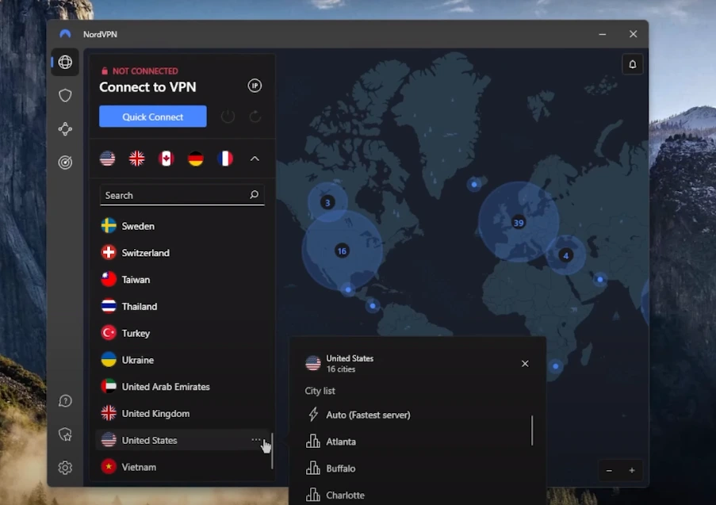Click the Search countries field
Image resolution: width=716 pixels, height=505 pixels.
pyautogui.click(x=182, y=196)
